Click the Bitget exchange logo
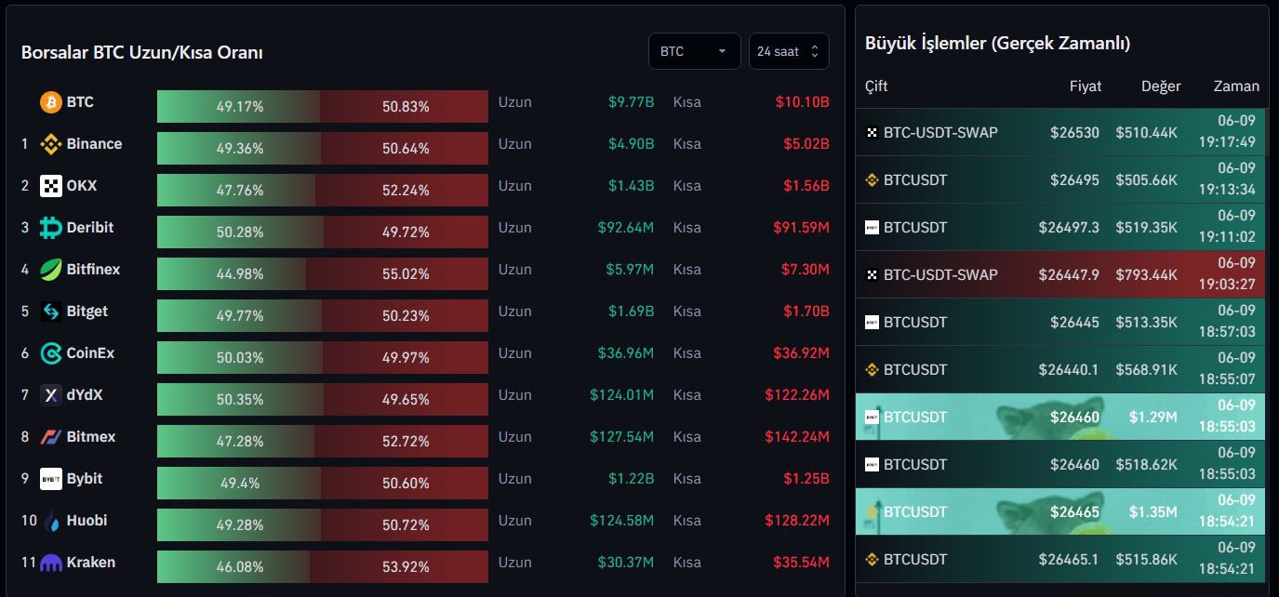 click(x=51, y=312)
